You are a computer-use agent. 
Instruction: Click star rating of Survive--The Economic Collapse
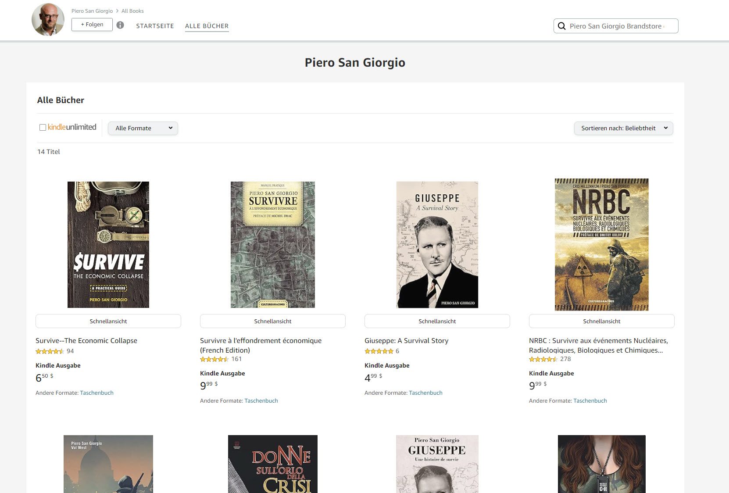pos(50,351)
